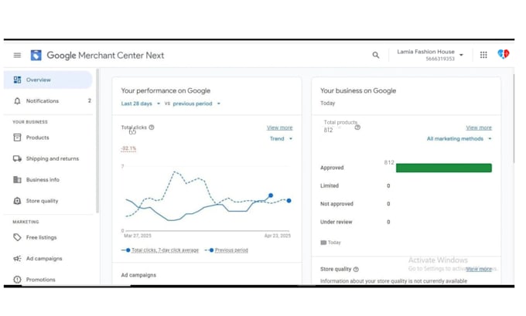526x316 pixels.
Task: Click the Total products help icon
Action: coord(357,127)
